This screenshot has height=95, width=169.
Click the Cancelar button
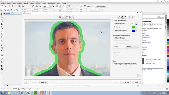tap(126, 82)
